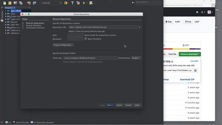Screen dimensions: 222x125
Task: Click the New File toolbar icon
Action: 5,3
